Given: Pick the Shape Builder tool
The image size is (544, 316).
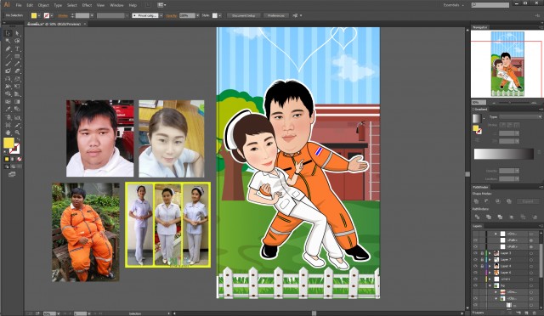Looking at the screenshot, I should pos(8,94).
